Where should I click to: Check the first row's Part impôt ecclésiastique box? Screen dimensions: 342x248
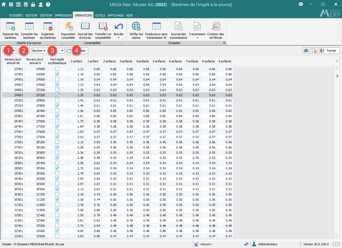[57, 69]
